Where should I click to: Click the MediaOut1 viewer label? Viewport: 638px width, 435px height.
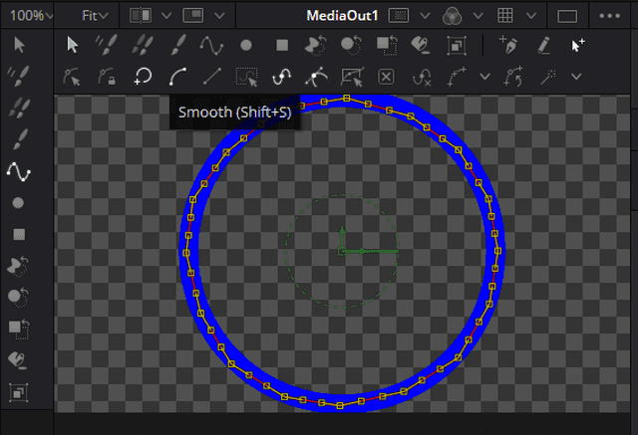(342, 16)
